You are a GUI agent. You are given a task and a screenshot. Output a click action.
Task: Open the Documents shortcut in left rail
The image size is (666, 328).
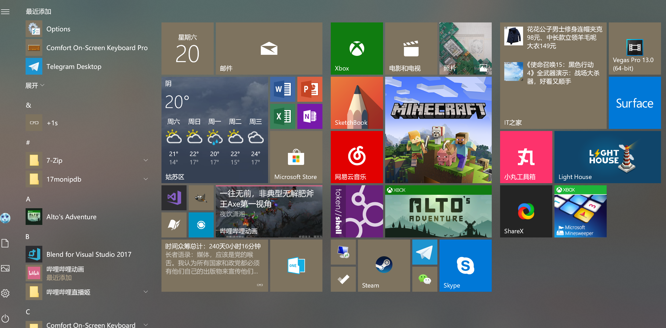5,243
